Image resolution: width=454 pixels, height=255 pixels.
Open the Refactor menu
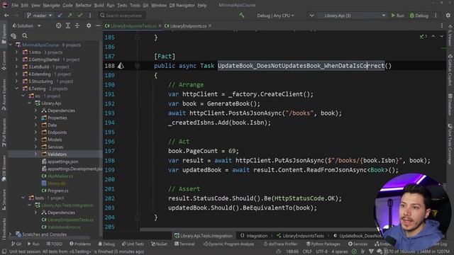click(x=84, y=5)
